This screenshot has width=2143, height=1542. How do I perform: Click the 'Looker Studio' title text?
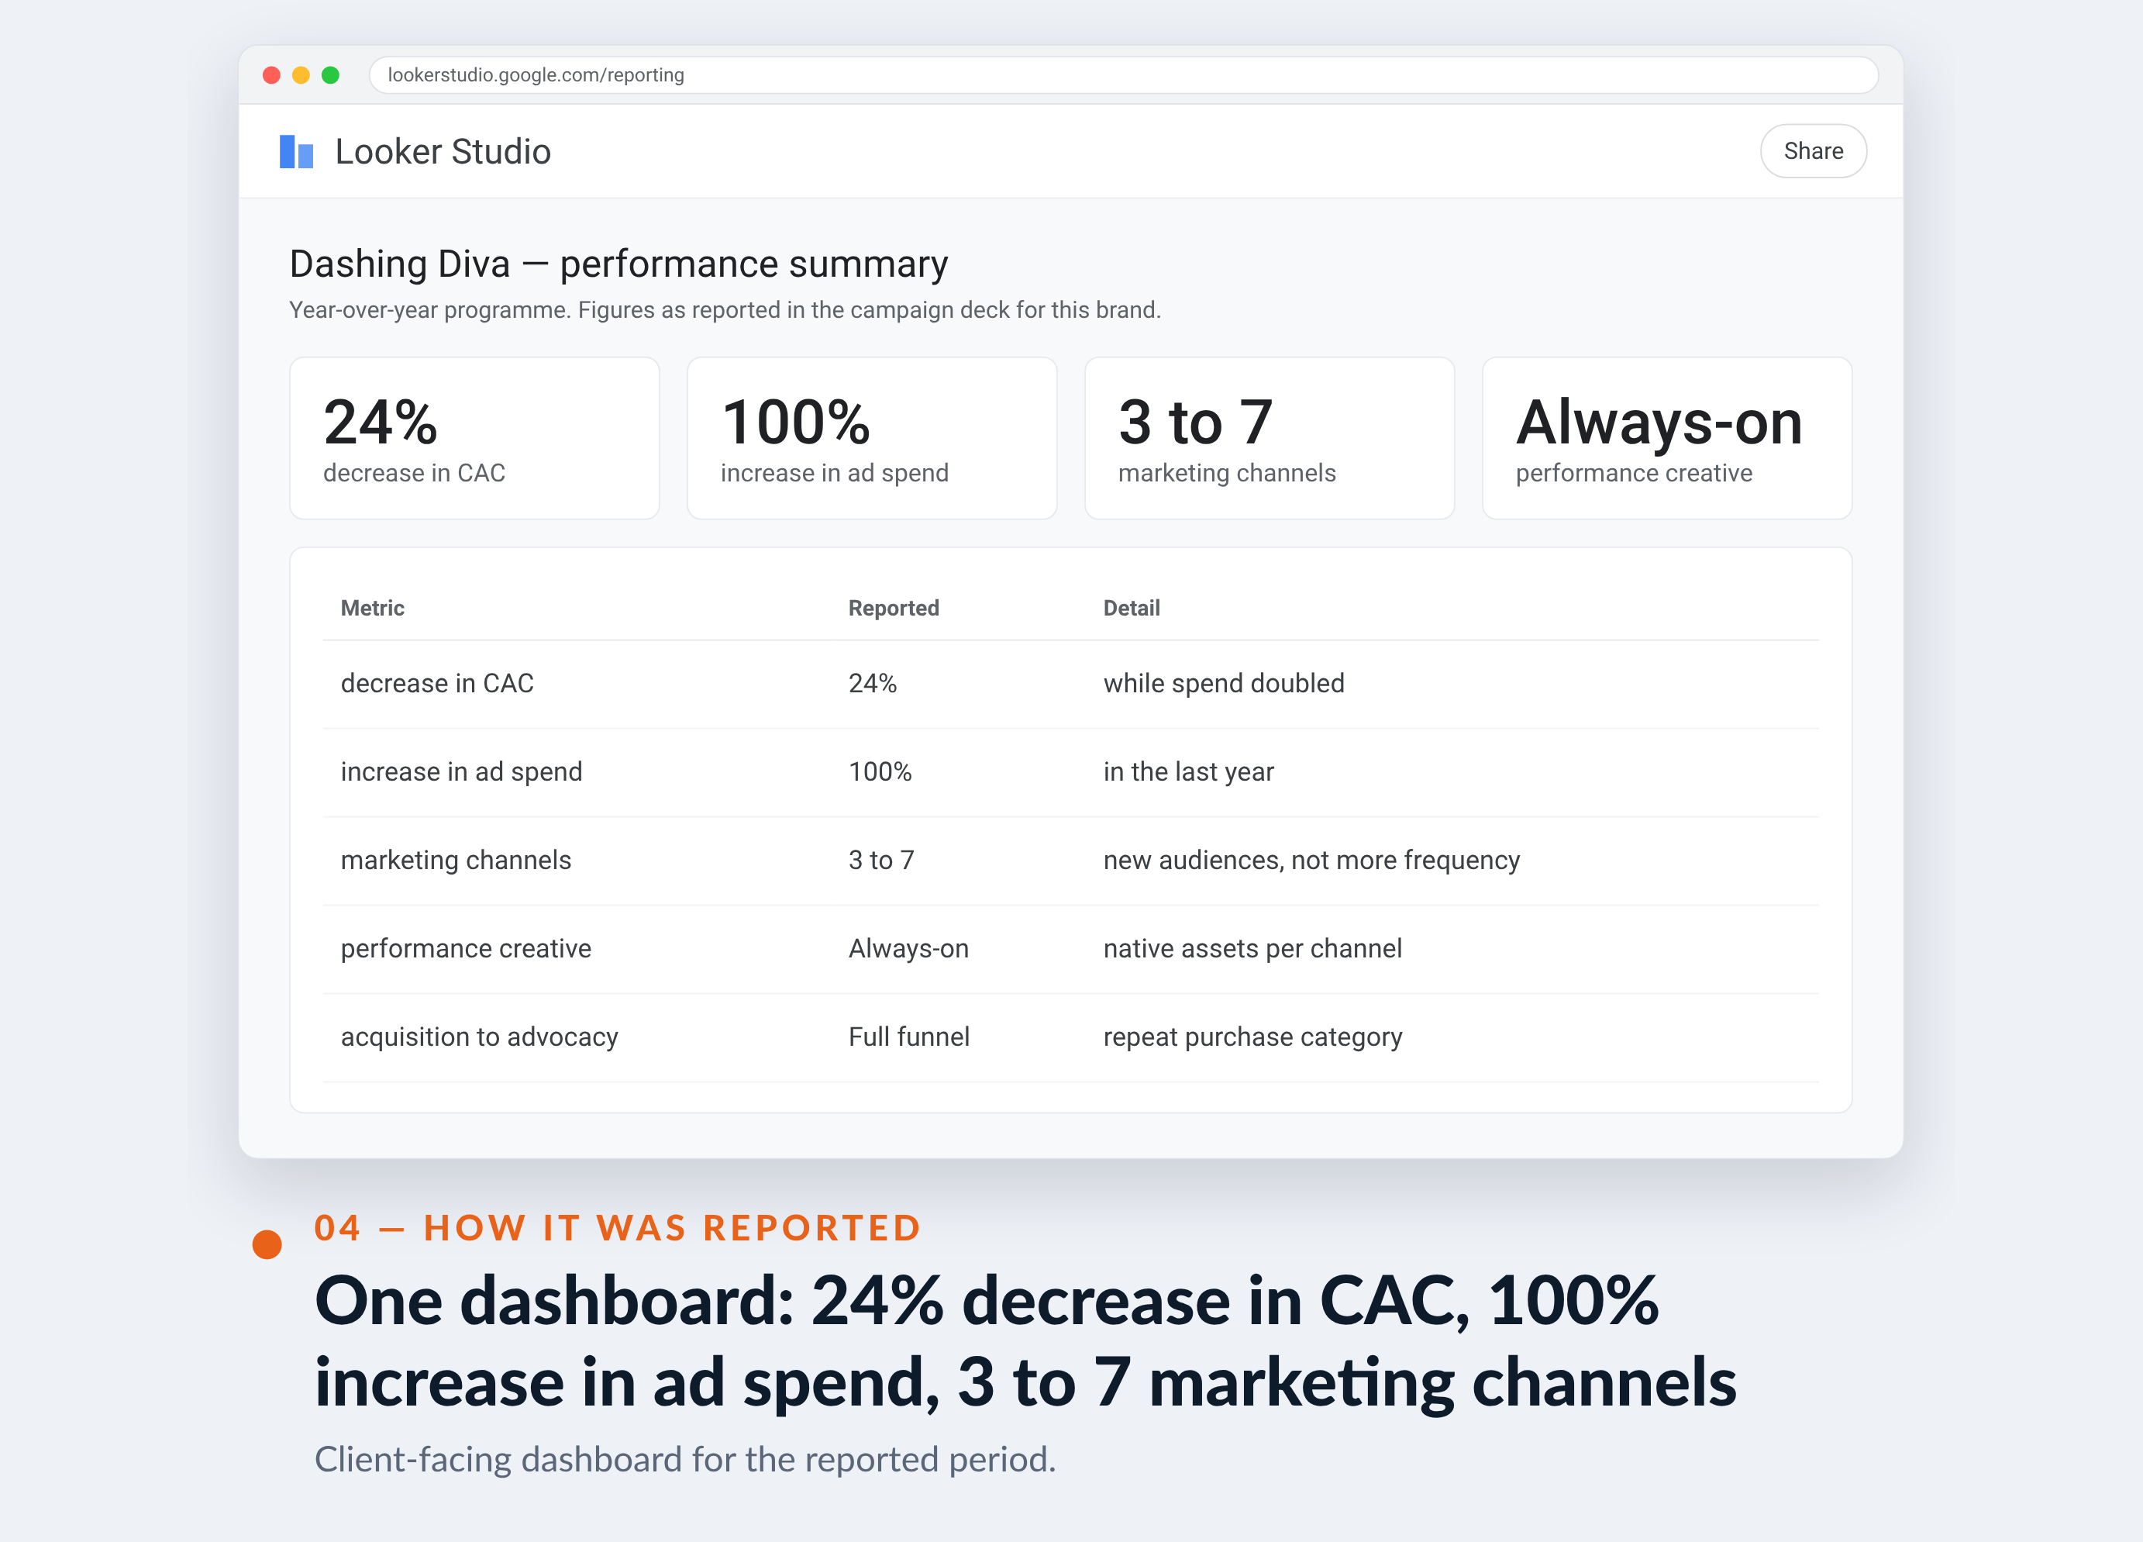coord(443,151)
